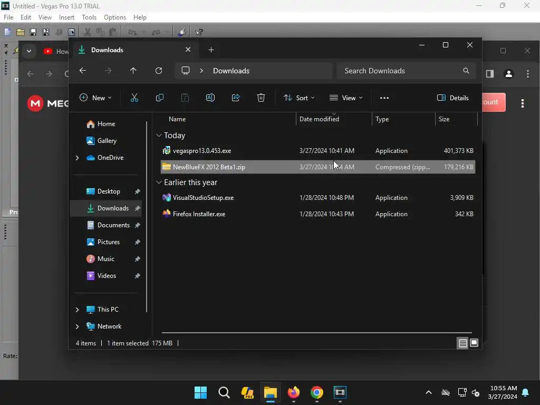This screenshot has height=405, width=540.
Task: Open the Vegas Edit menu
Action: [x=26, y=17]
